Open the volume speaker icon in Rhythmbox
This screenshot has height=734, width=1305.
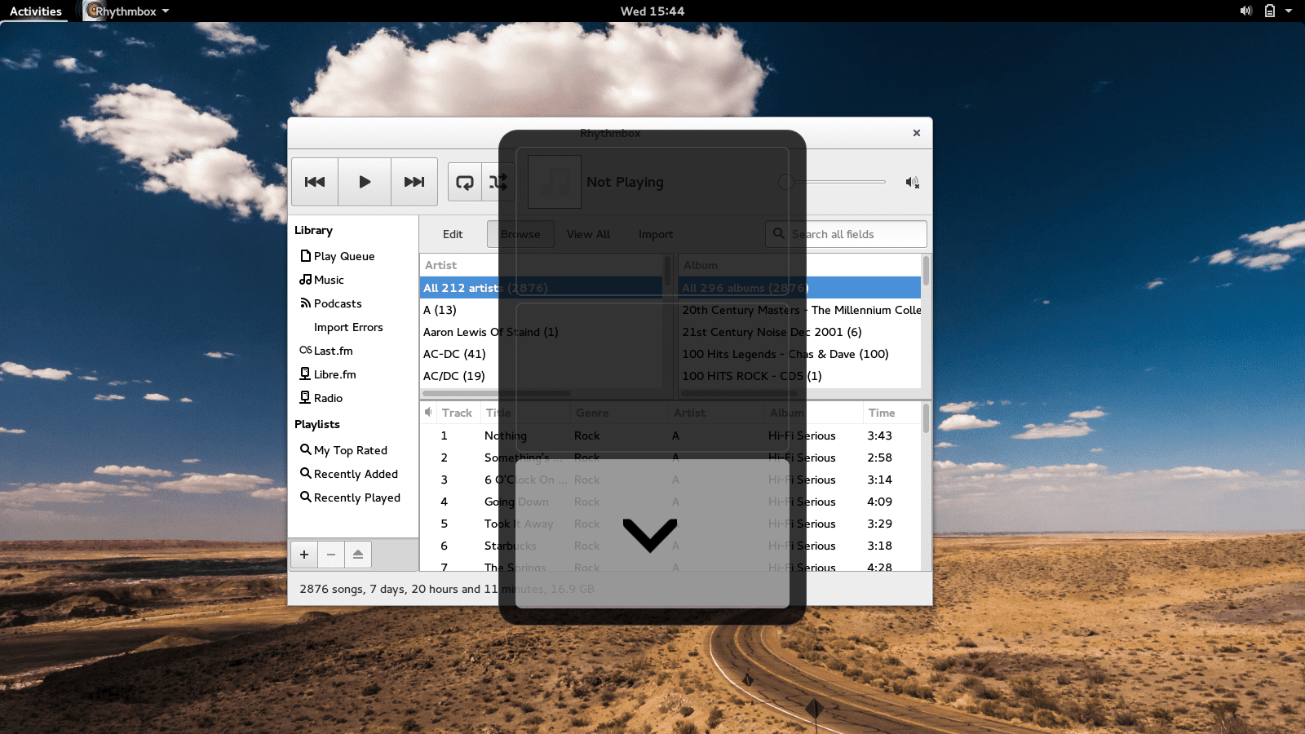click(912, 183)
